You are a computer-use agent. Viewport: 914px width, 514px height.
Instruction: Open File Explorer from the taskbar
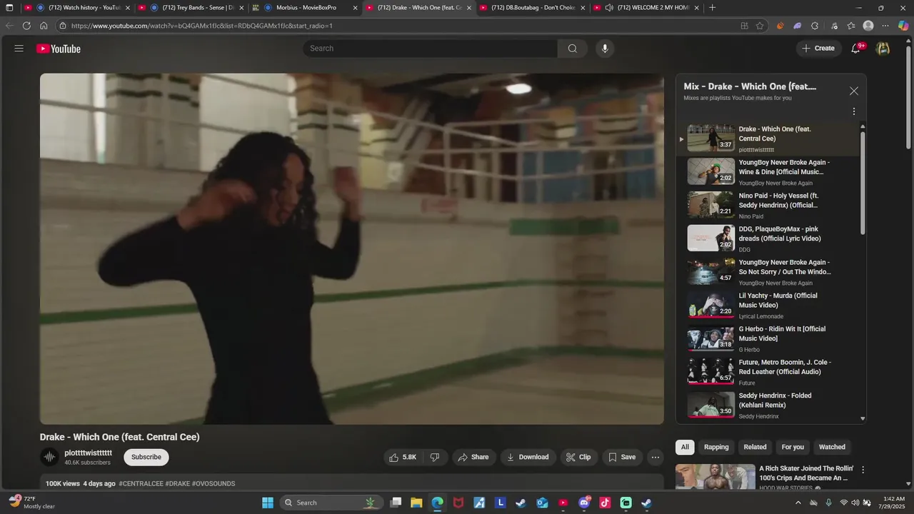point(416,503)
